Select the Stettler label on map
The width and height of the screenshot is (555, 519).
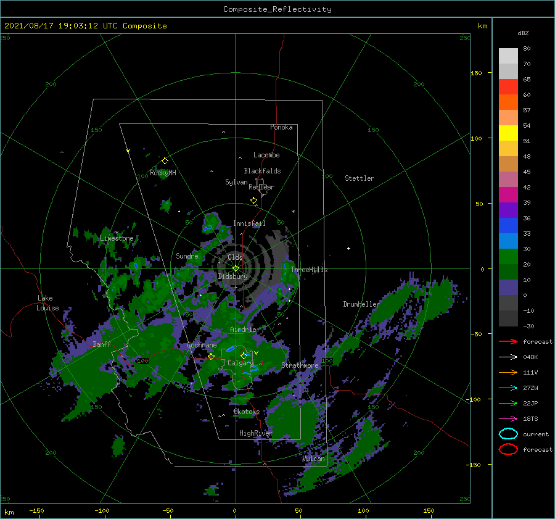click(360, 178)
